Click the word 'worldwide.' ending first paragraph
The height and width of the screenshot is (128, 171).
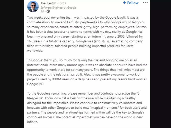[x=35, y=51]
